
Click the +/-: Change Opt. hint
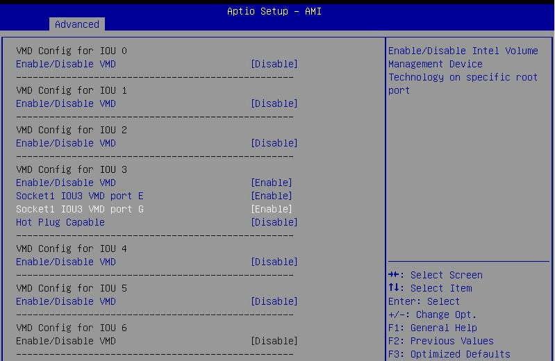click(x=432, y=314)
